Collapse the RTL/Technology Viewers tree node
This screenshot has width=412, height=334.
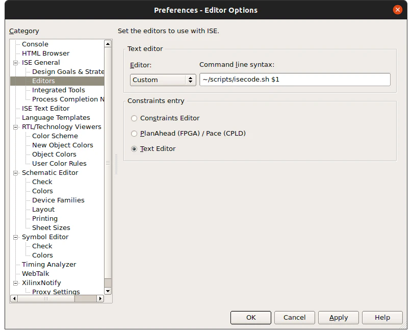pos(15,127)
